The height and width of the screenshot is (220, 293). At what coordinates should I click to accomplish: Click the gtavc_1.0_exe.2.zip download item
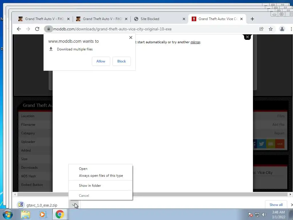pyautogui.click(x=42, y=205)
